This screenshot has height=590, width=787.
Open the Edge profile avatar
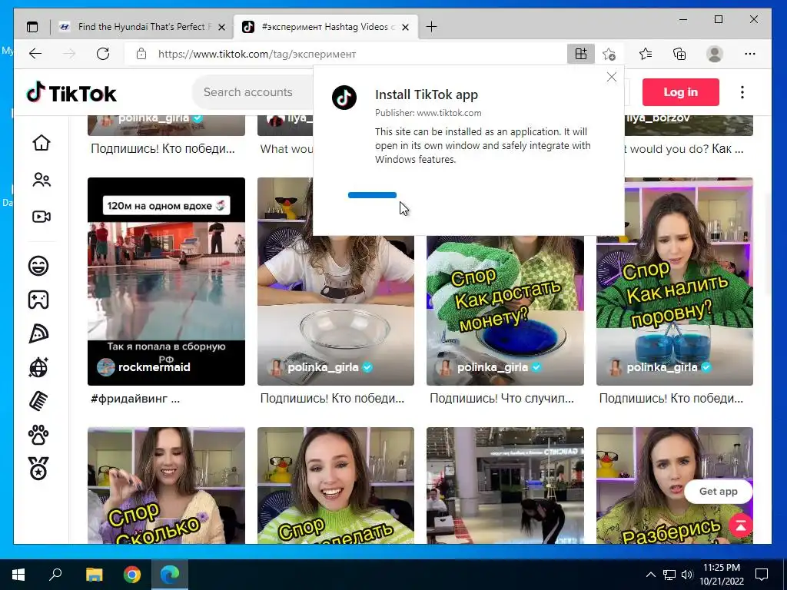(x=714, y=54)
